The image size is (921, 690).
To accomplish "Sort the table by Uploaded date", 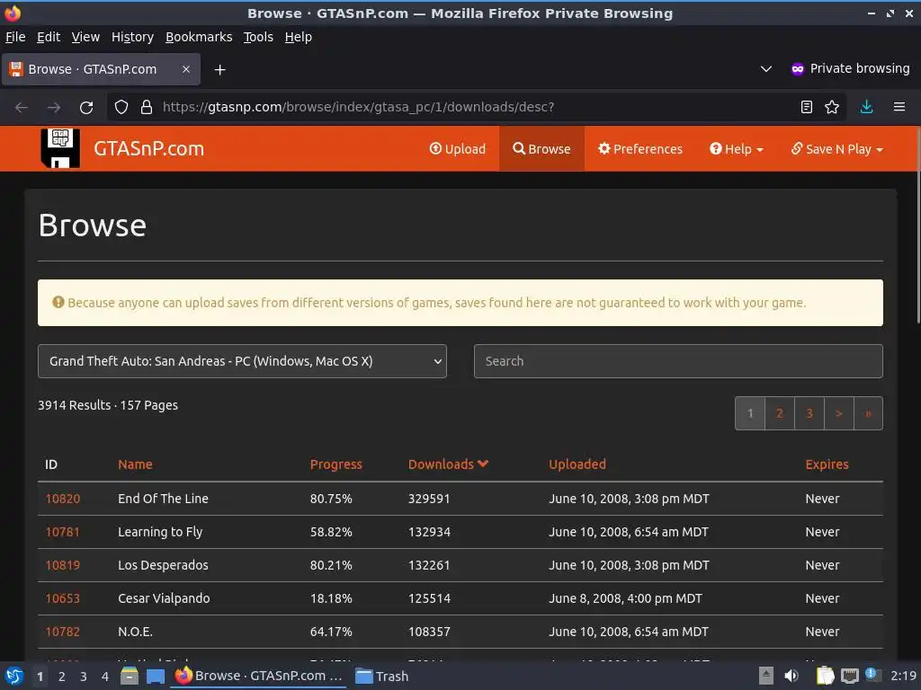I will (577, 464).
